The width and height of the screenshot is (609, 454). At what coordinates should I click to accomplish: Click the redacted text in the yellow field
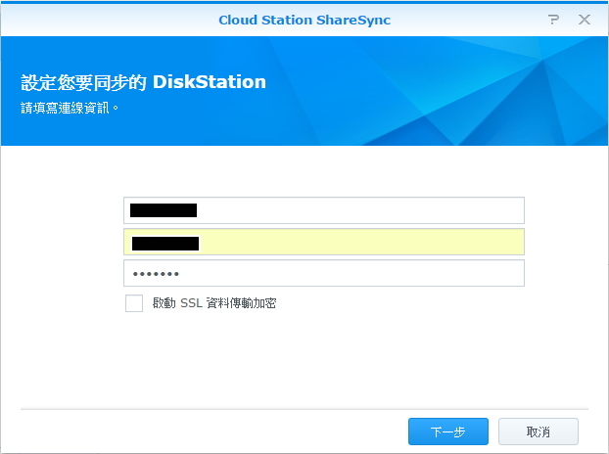pyautogui.click(x=165, y=243)
